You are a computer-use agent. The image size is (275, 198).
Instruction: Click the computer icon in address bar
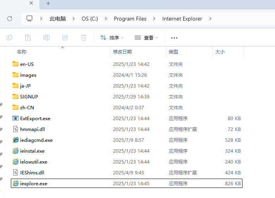click(x=29, y=19)
